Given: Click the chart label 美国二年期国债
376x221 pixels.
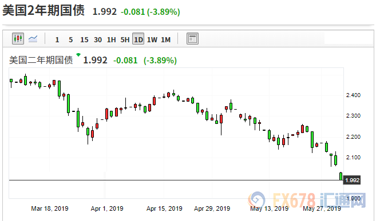Looking at the screenshot, I should tap(41, 60).
